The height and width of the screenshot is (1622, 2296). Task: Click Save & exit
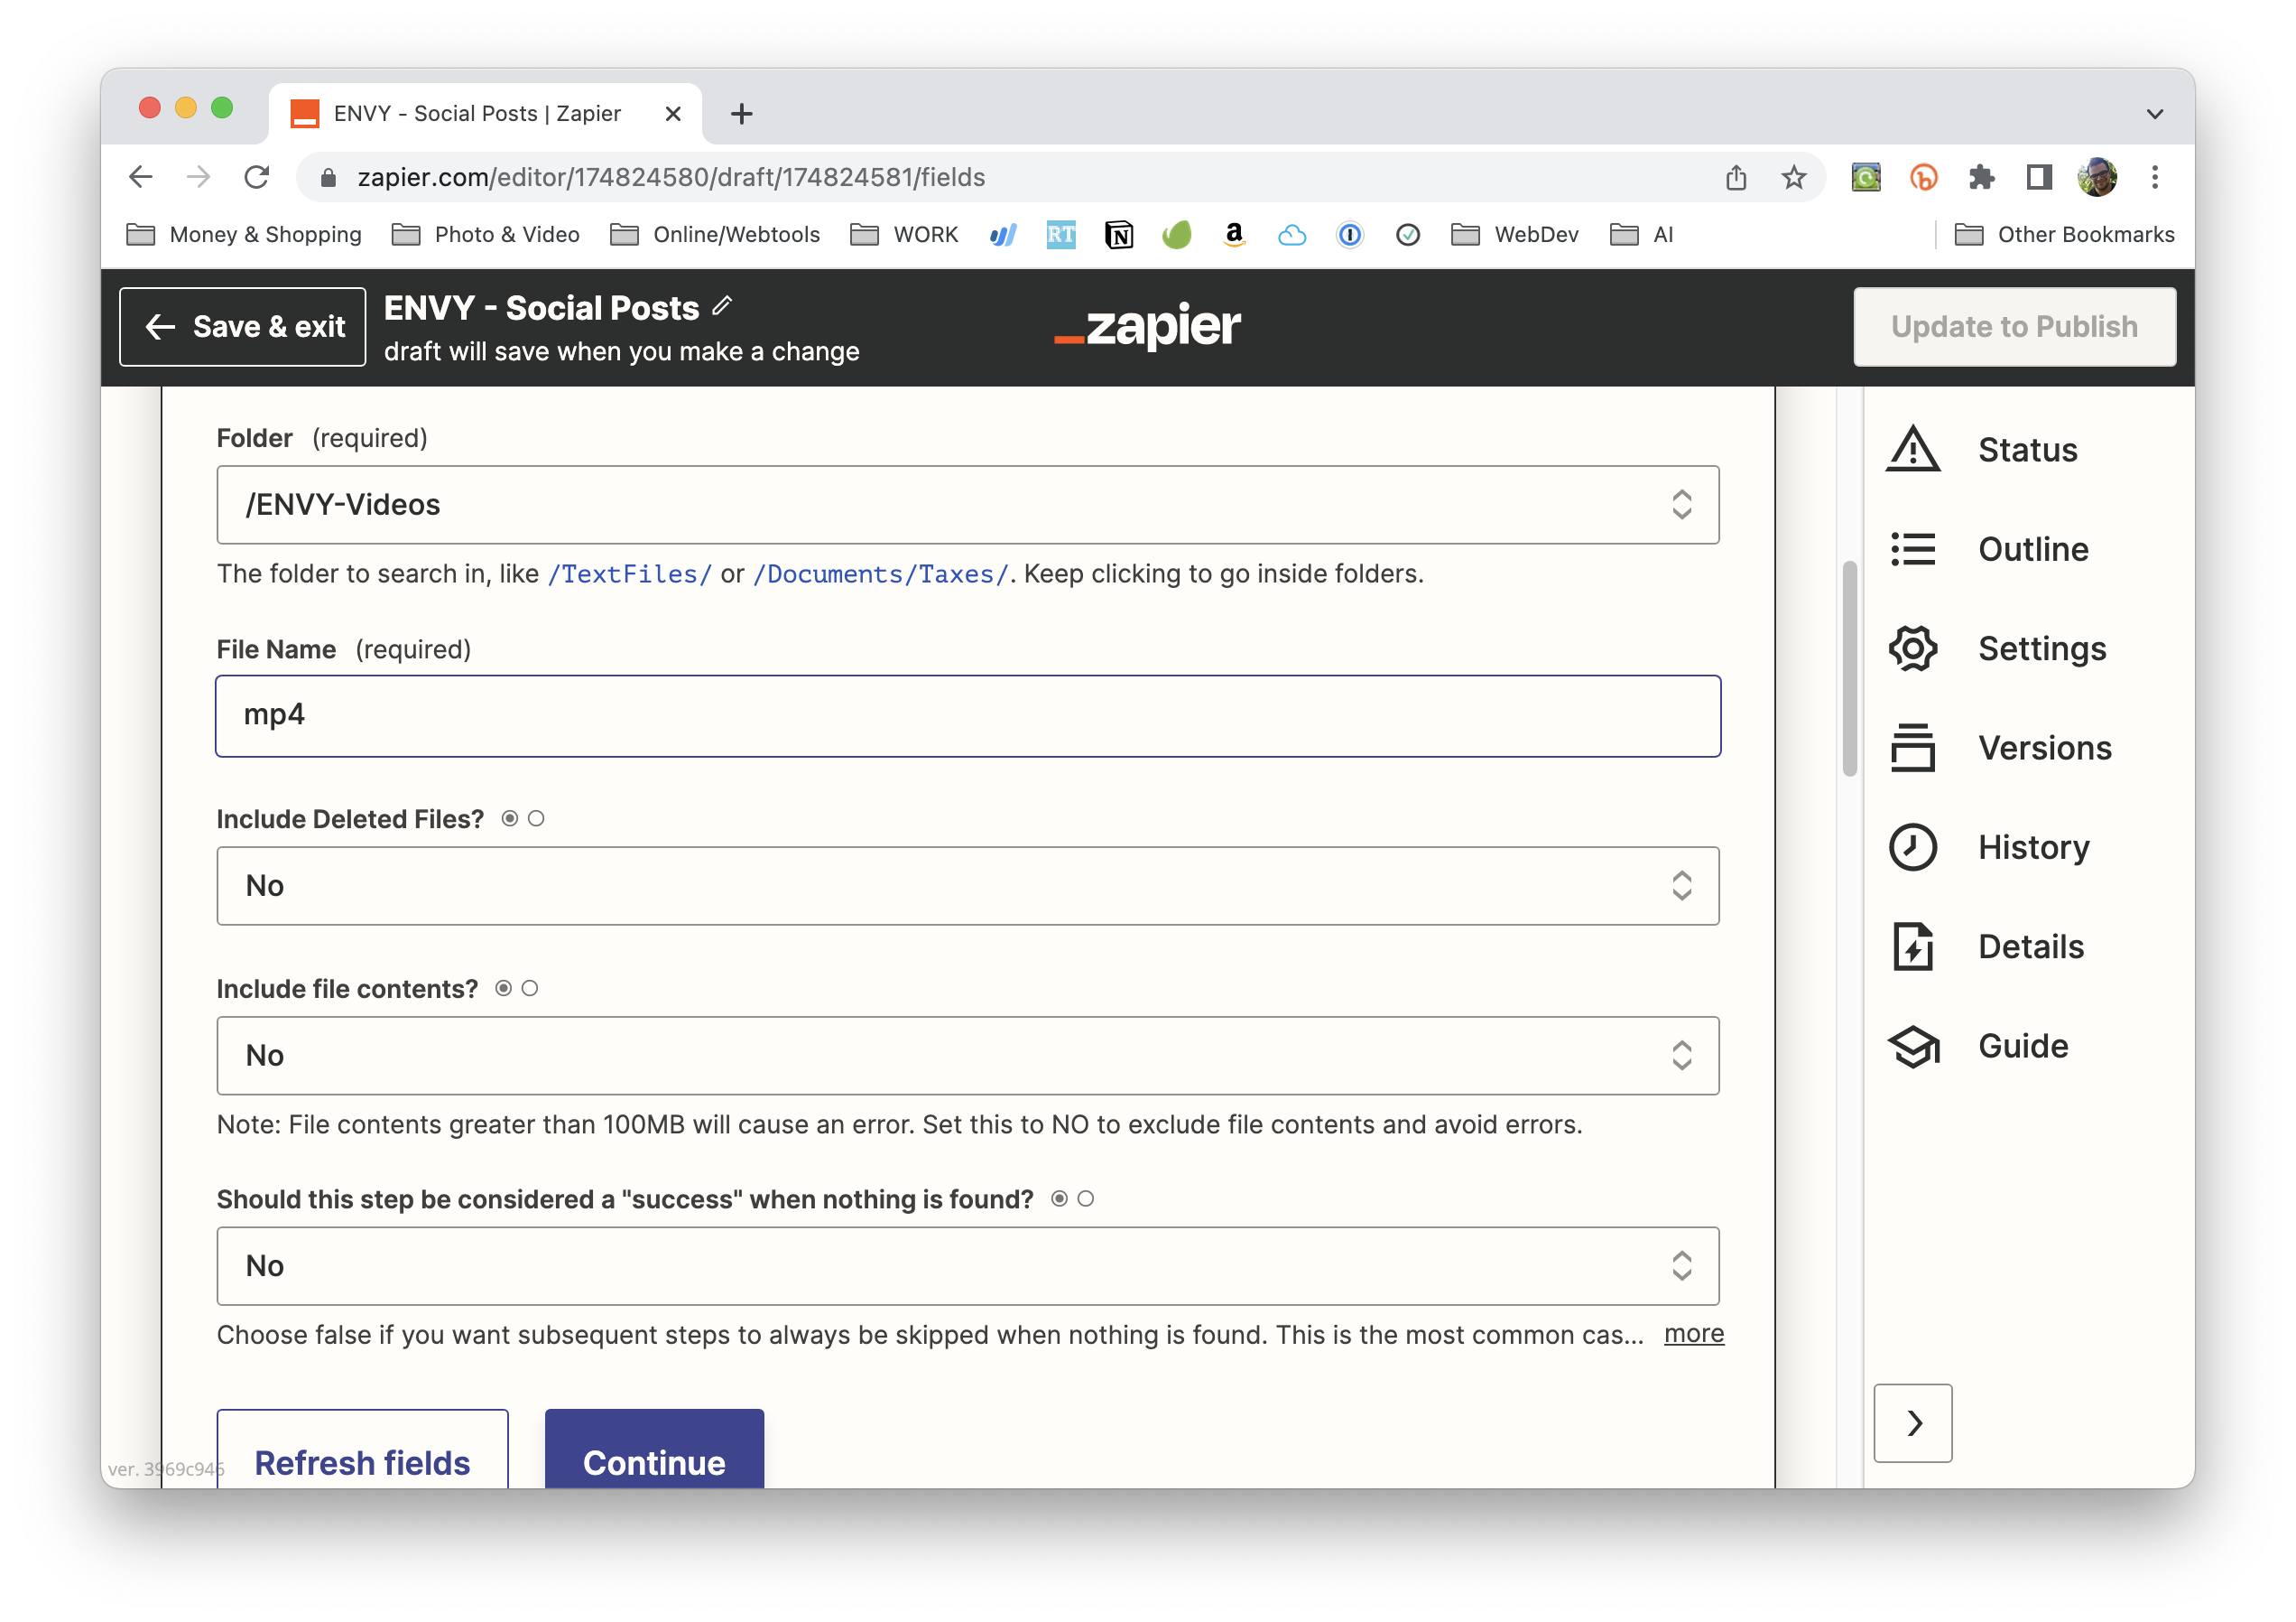(x=243, y=327)
